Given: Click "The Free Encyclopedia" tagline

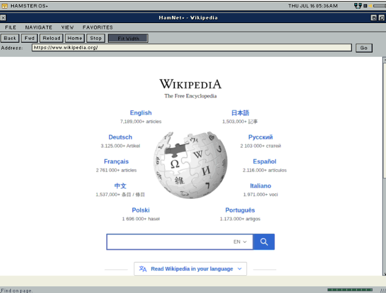Looking at the screenshot, I should pyautogui.click(x=190, y=96).
